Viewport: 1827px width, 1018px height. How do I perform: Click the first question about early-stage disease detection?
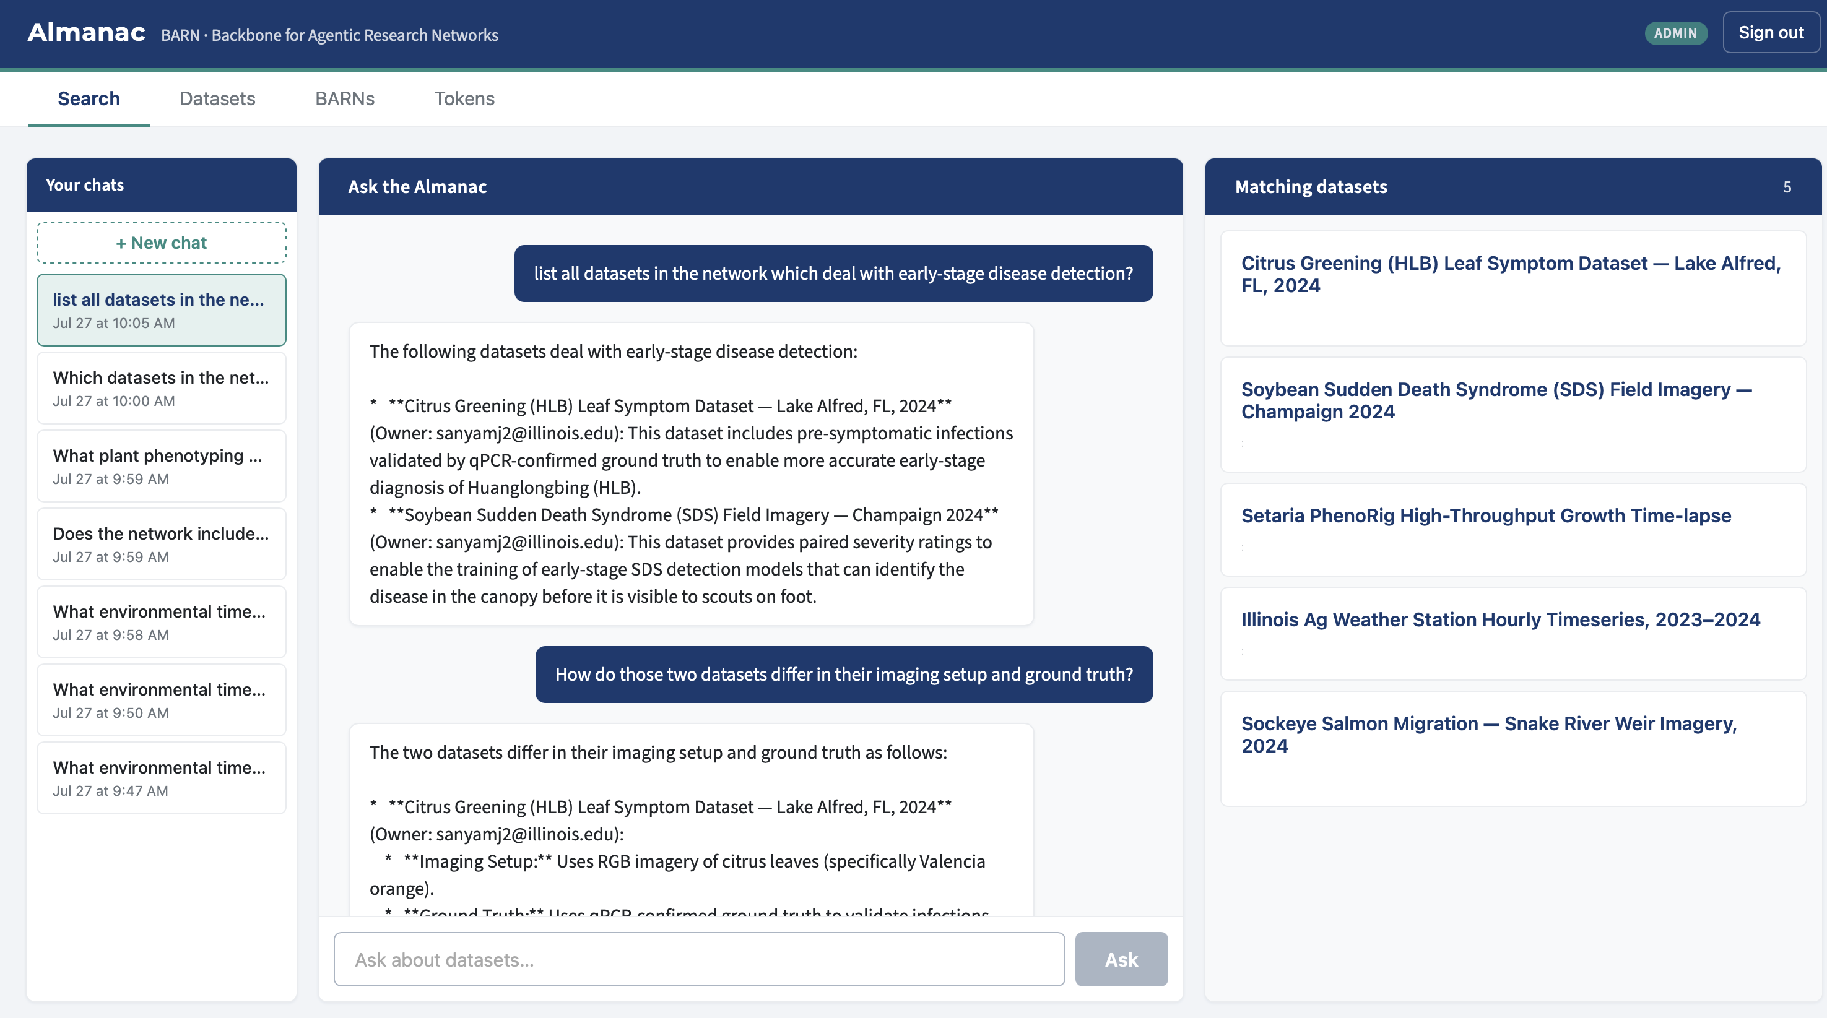(833, 274)
